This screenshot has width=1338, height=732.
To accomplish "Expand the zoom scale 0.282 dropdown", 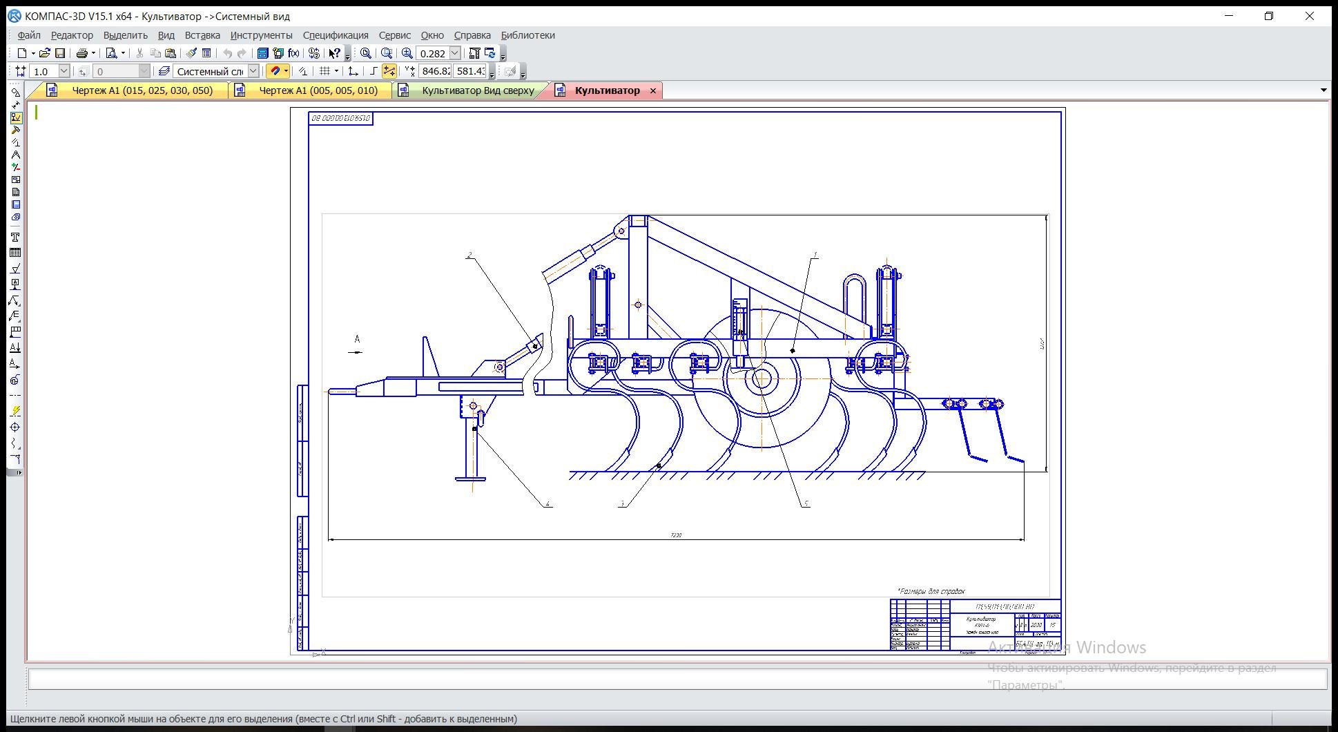I will click(455, 53).
